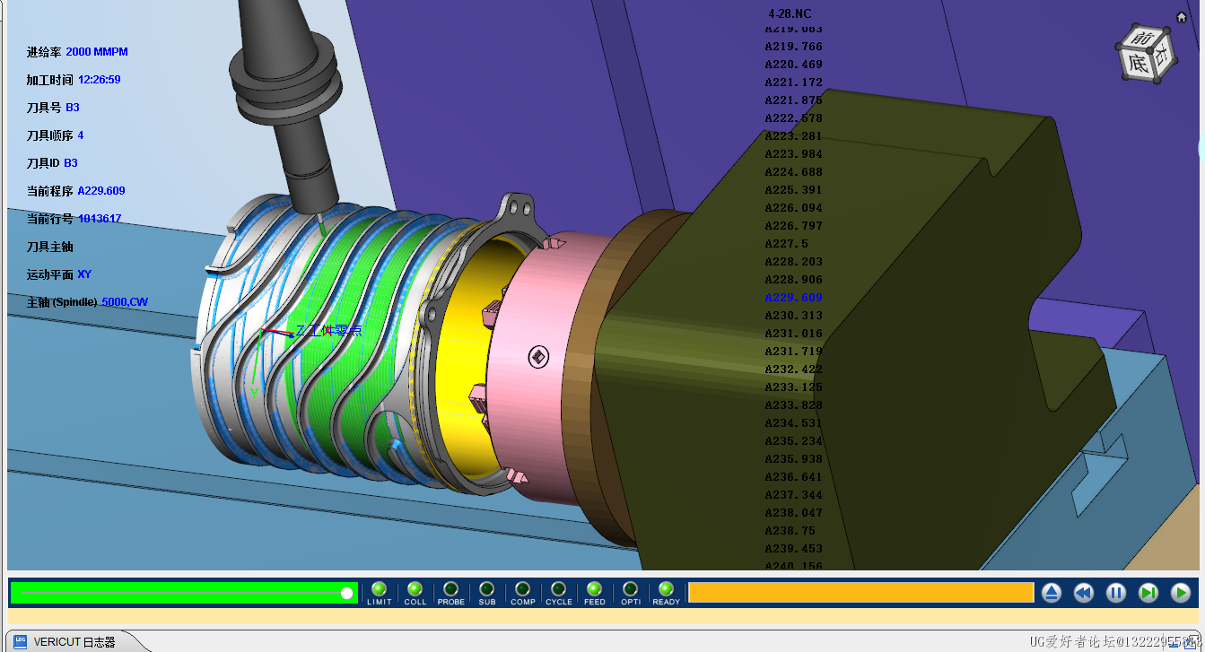Click the READY status light
This screenshot has height=652, width=1205.
pyautogui.click(x=666, y=589)
